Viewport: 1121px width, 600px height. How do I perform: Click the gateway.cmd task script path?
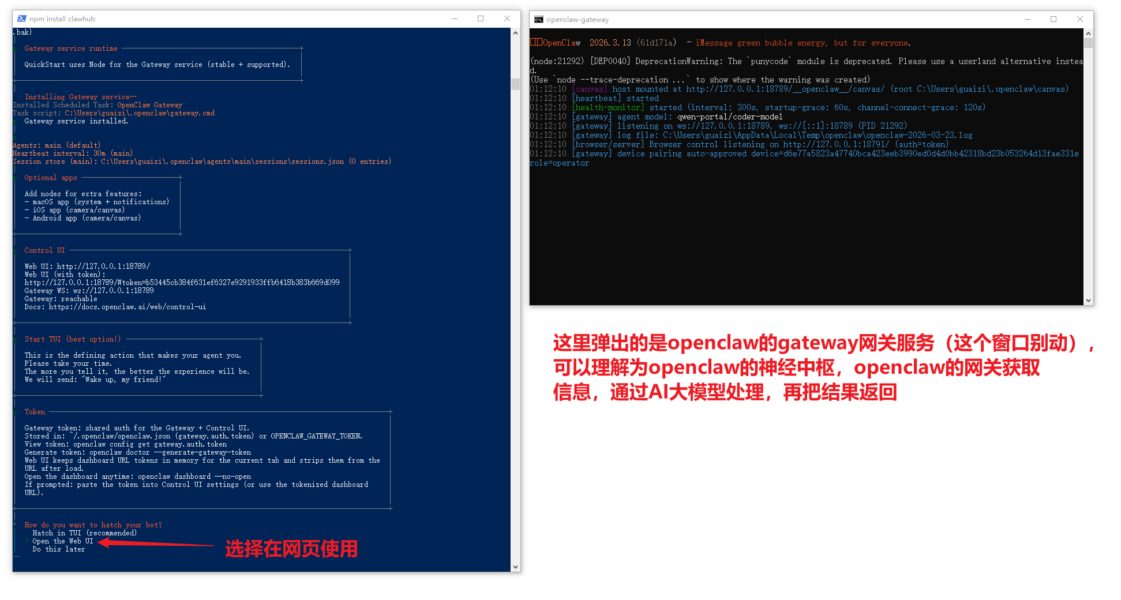tap(140, 113)
